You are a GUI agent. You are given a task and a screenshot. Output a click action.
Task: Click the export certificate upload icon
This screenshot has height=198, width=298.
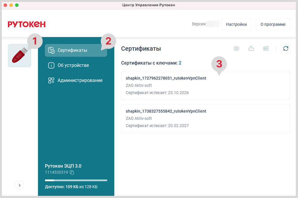(x=251, y=49)
